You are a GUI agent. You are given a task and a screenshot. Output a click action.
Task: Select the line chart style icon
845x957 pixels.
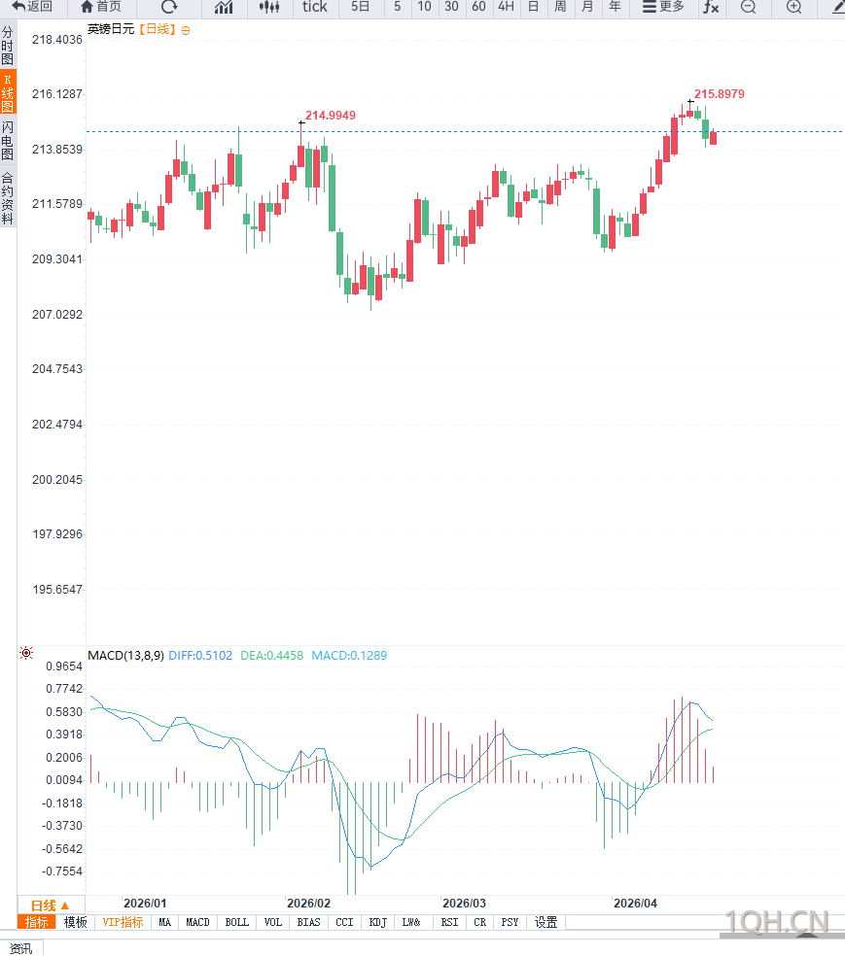pyautogui.click(x=224, y=7)
